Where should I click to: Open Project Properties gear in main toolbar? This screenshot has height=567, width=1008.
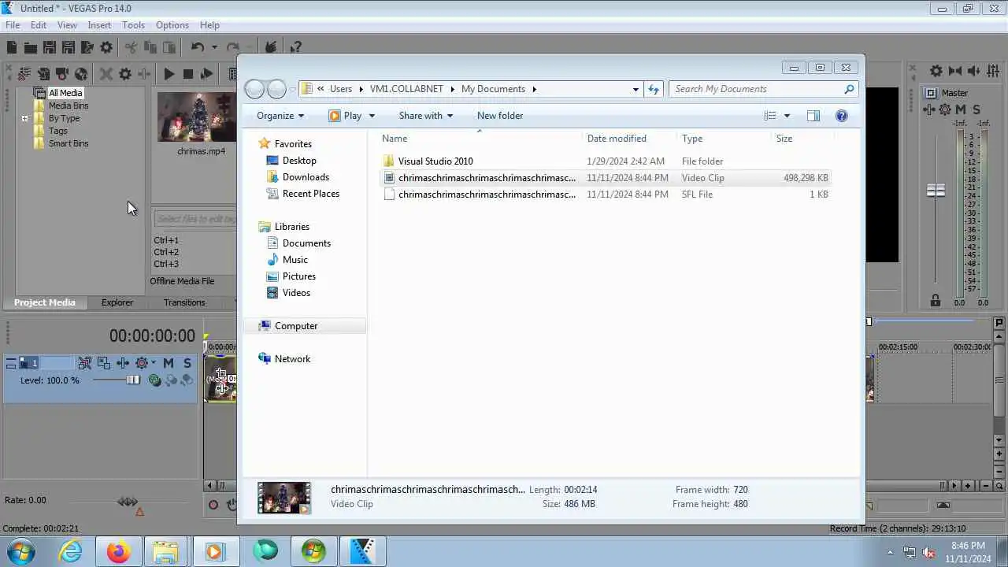[106, 48]
